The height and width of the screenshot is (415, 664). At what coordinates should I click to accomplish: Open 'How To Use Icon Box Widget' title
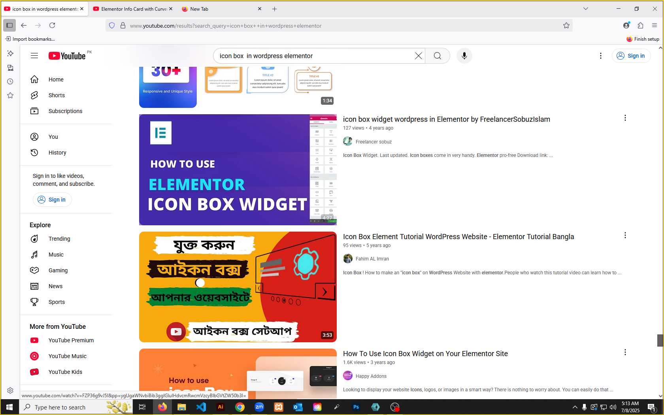(x=425, y=354)
